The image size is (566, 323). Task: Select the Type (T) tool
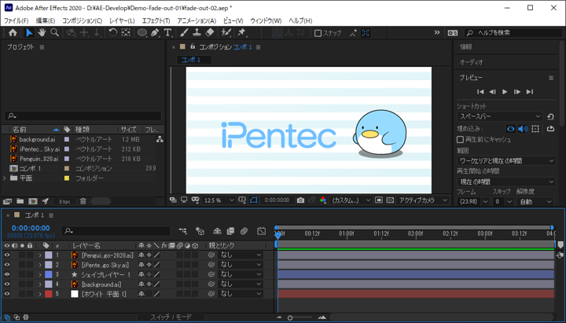point(168,33)
